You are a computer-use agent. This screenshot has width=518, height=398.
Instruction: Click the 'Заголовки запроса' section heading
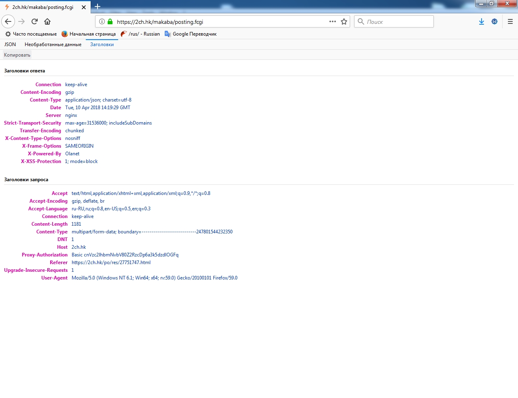26,180
